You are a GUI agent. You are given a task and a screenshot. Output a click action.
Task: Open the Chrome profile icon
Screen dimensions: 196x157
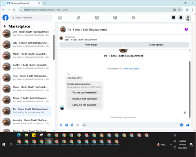[x=187, y=9]
